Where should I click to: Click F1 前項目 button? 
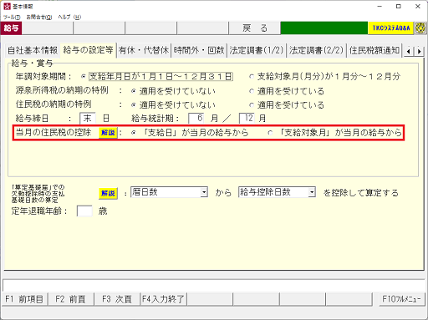24,299
